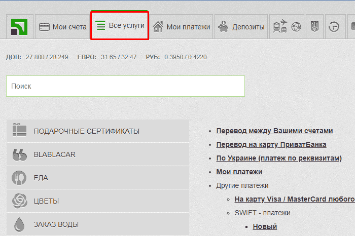This screenshot has width=355, height=236.
Task: Click the BlaBlaCar quotation marks icon
Action: [19, 154]
